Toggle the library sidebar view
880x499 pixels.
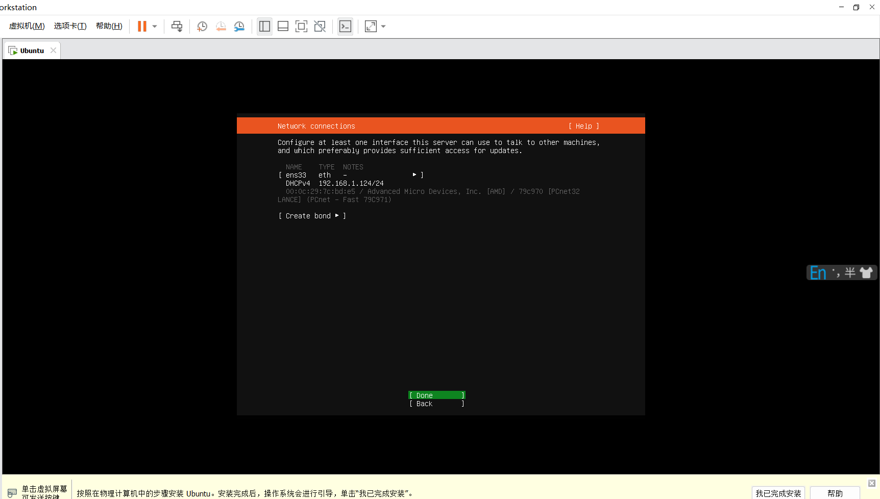264,27
